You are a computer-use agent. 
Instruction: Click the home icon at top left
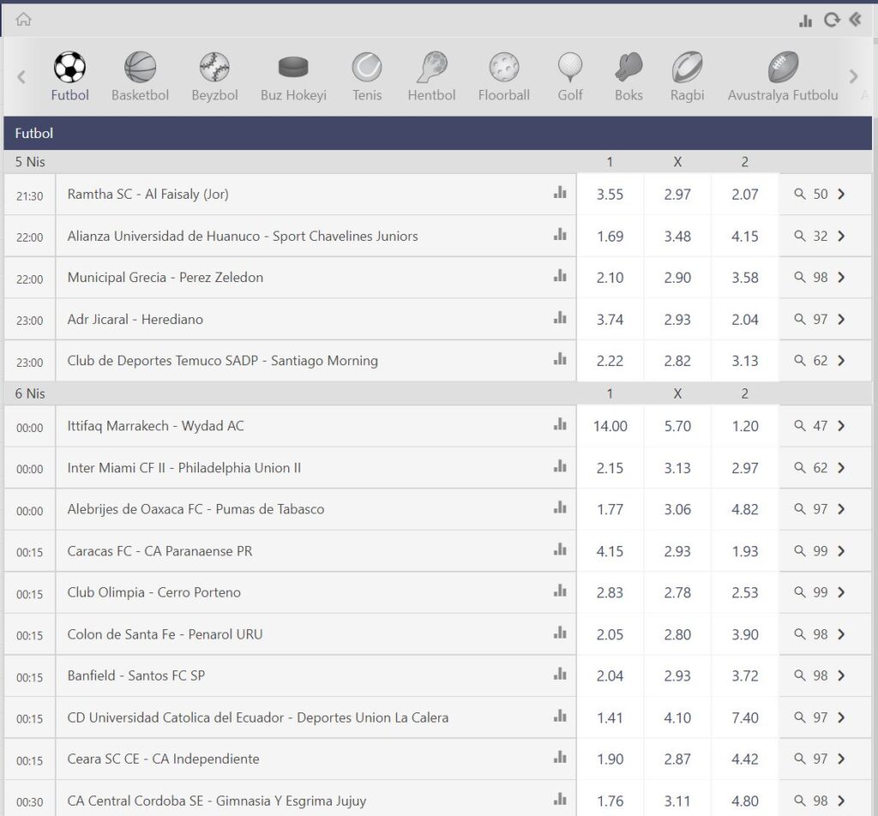pos(23,19)
